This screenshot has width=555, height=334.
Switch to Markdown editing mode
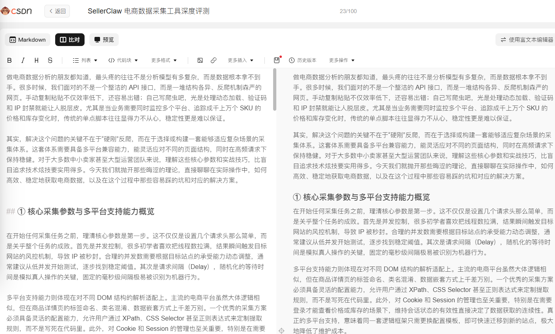[x=28, y=40]
